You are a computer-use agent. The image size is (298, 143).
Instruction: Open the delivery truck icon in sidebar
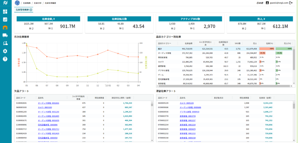[x=5, y=35]
